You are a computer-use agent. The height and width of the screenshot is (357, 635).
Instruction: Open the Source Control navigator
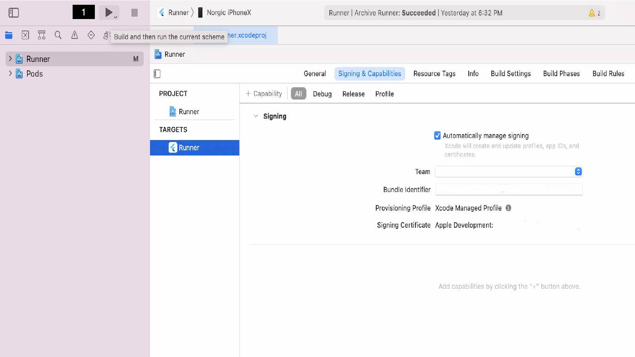click(x=25, y=35)
